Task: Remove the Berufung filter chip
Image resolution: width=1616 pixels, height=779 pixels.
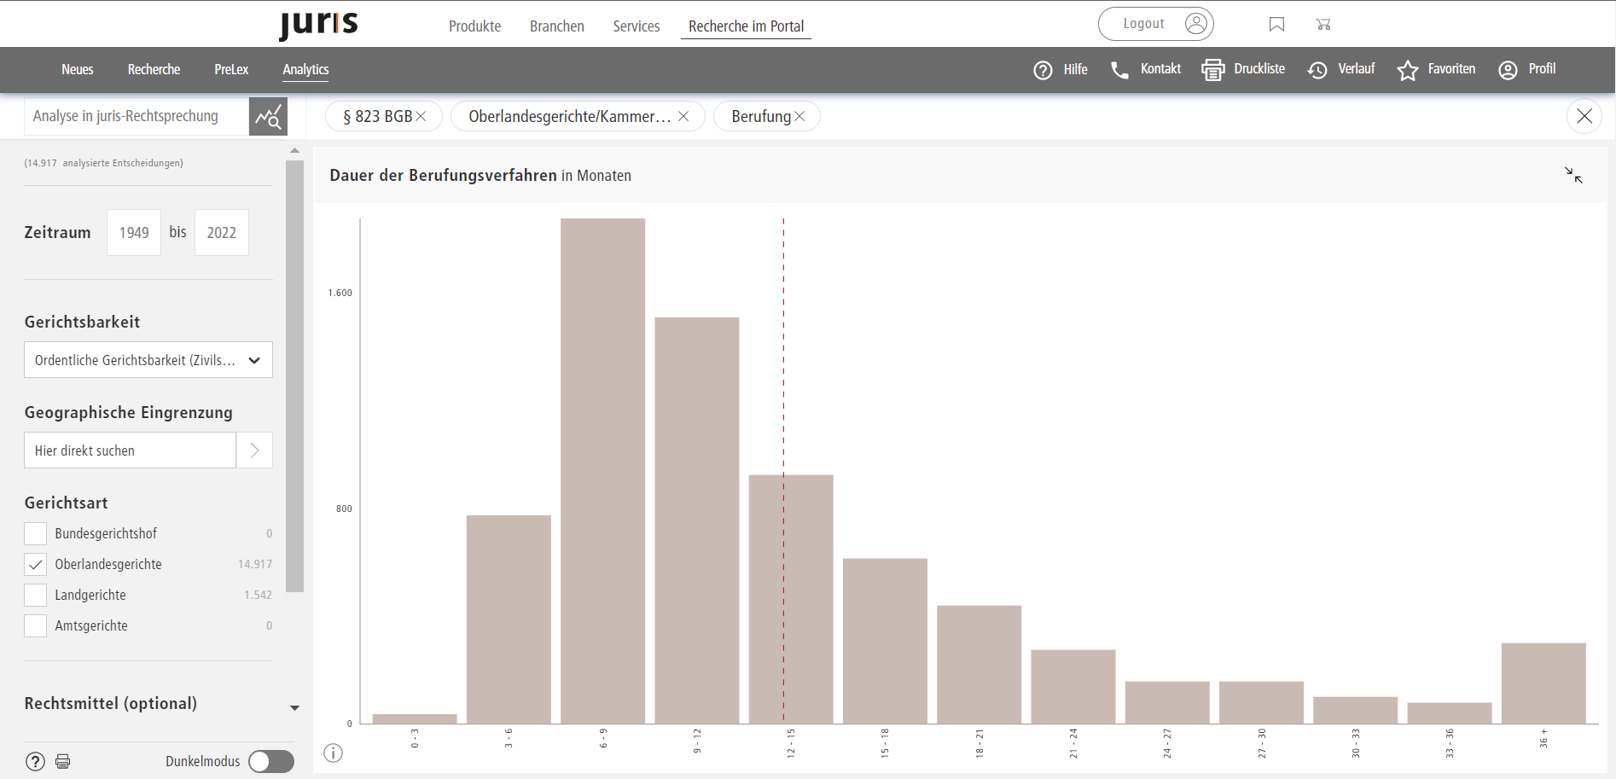Action: click(799, 117)
